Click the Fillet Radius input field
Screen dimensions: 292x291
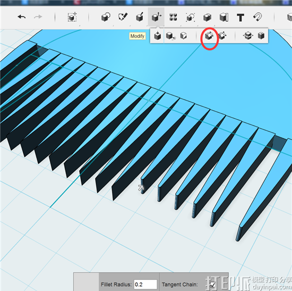point(145,284)
